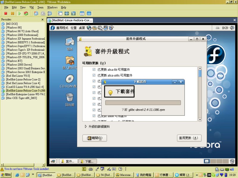Click the Summary view toolbar icon
Image resolution: width=238 pixels, height=178 pixels.
click(x=82, y=13)
